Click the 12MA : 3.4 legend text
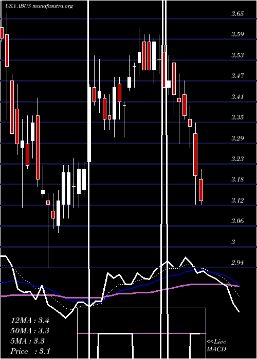257x359 pixels. click(30, 321)
